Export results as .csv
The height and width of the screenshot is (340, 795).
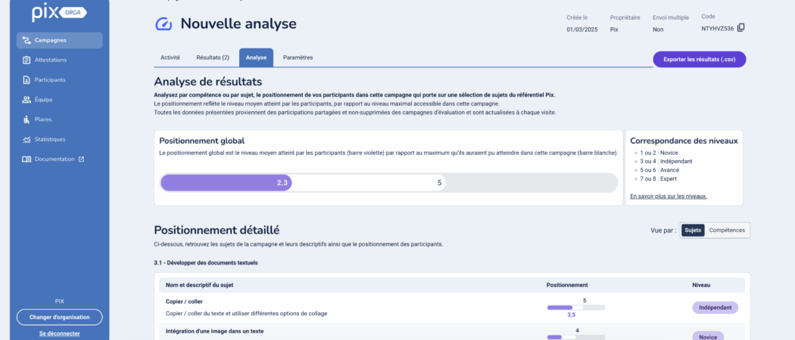(x=699, y=59)
